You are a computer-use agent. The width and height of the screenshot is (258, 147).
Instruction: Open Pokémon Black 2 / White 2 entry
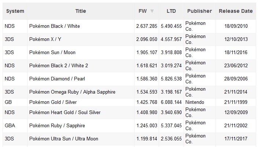pos(59,65)
